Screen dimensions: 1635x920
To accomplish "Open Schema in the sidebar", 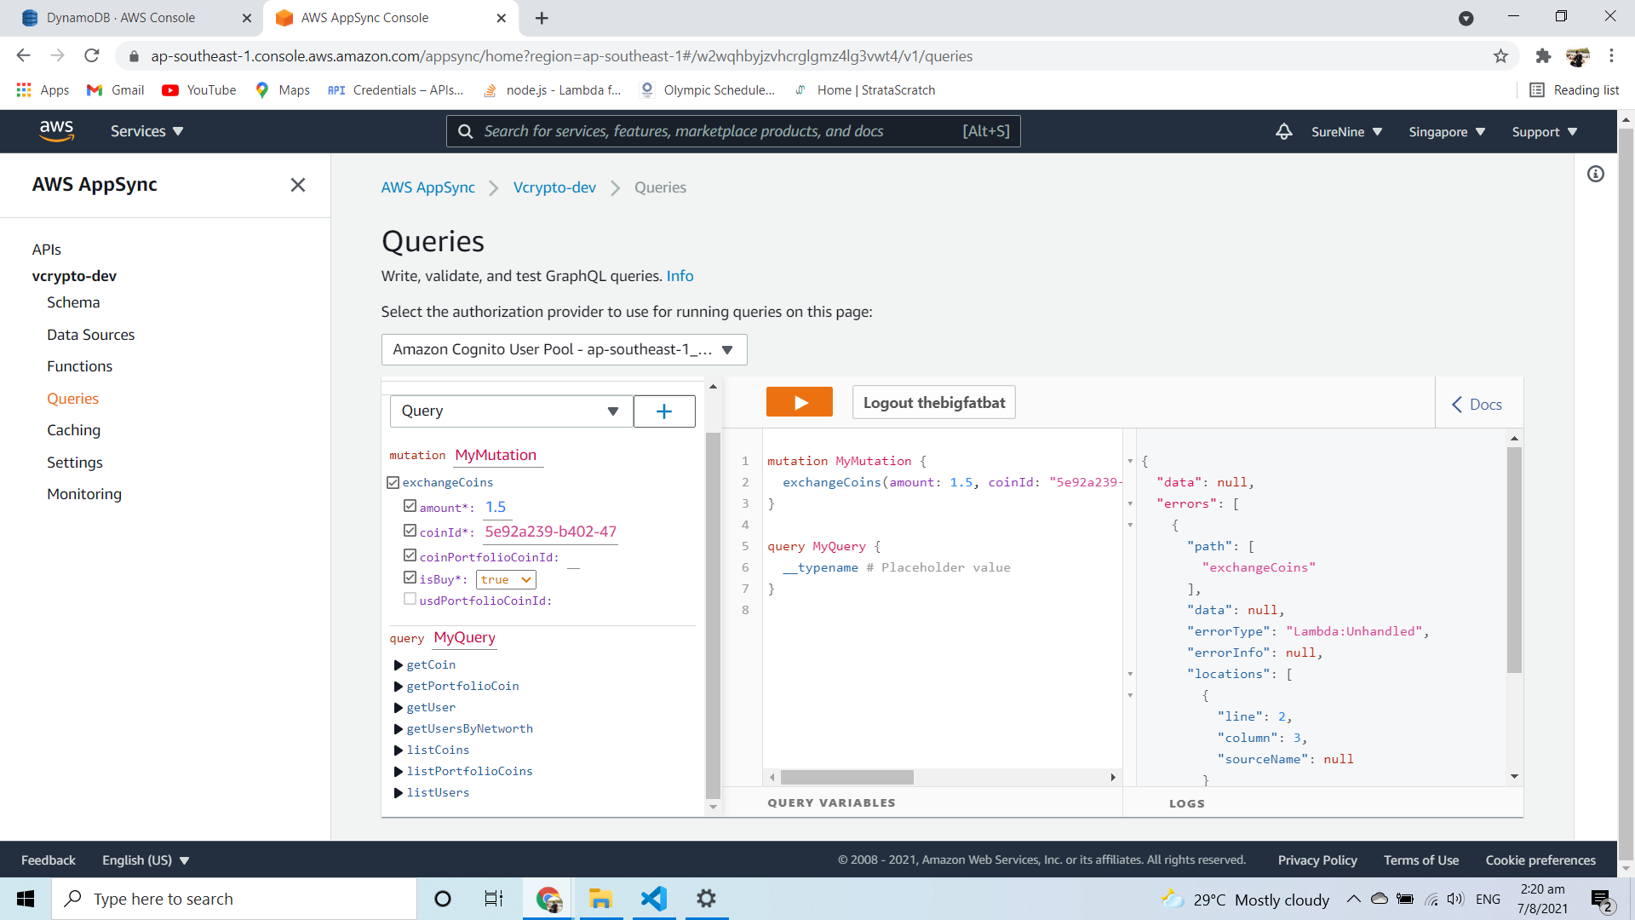I will [x=73, y=302].
